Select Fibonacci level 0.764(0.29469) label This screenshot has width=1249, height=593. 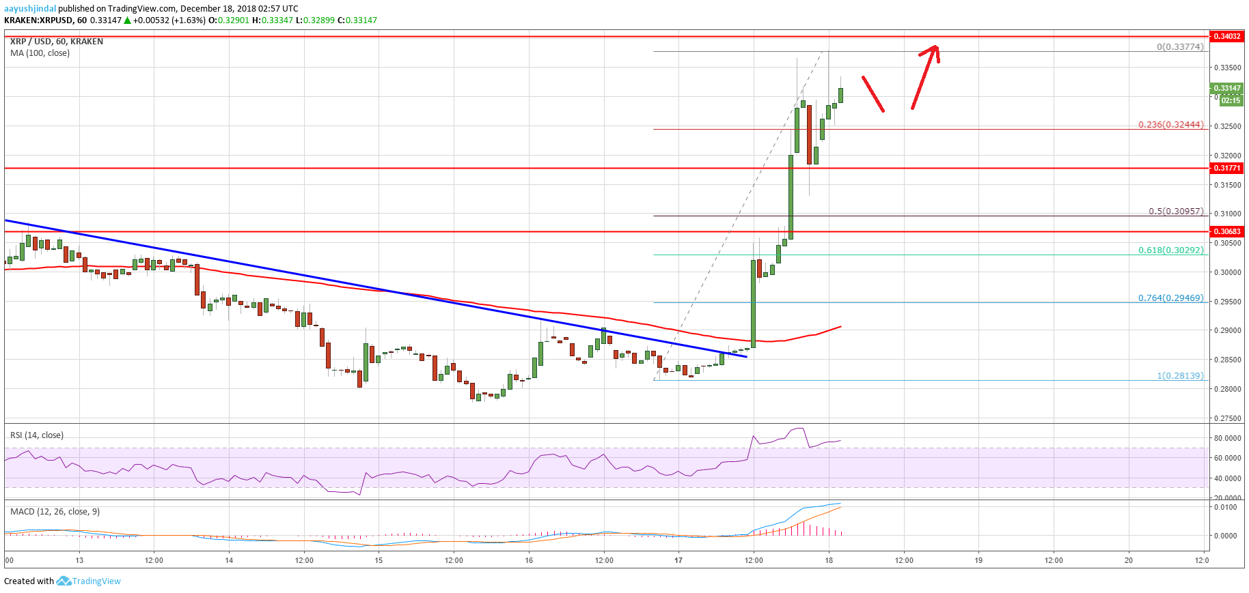click(x=1171, y=298)
